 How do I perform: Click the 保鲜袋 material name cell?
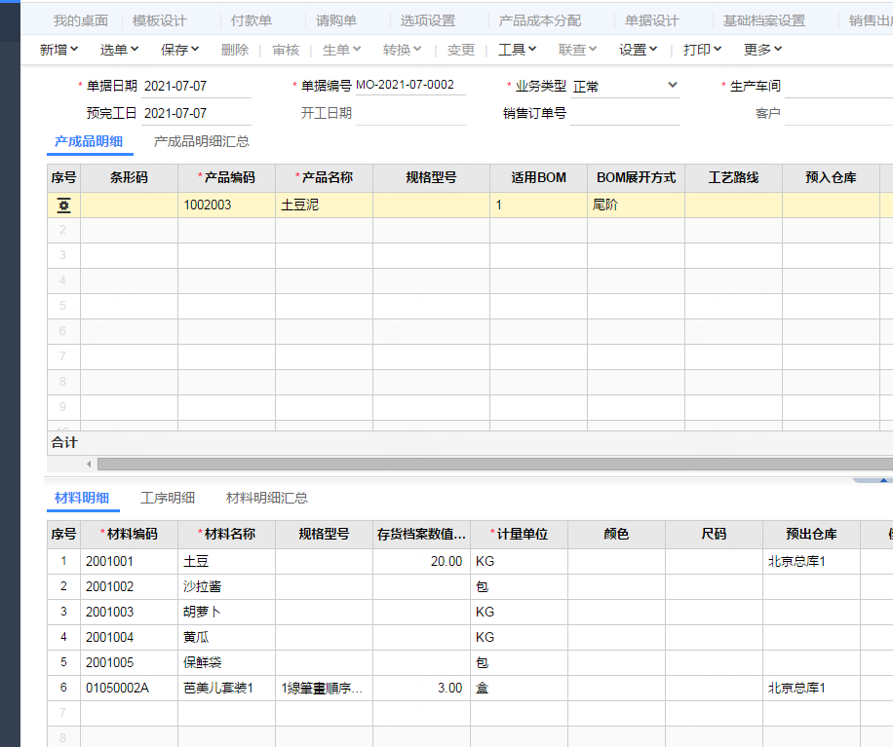pyautogui.click(x=227, y=663)
